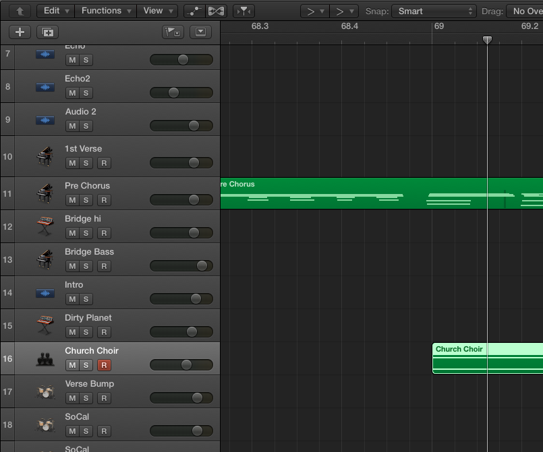Solo the Audio 2 track

pyautogui.click(x=86, y=126)
